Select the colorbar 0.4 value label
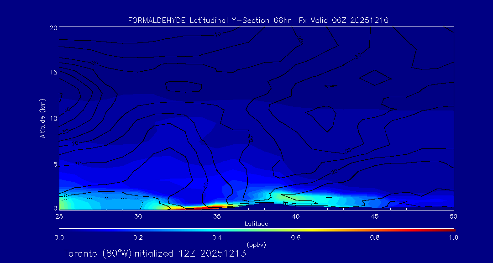Screen dimensions: 493x263 (217, 237)
